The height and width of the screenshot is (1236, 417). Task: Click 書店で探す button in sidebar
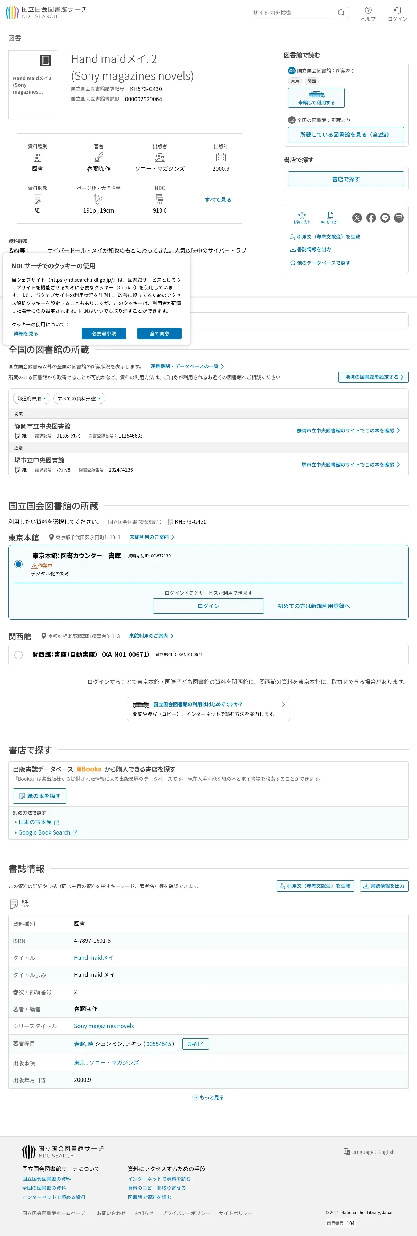point(345,179)
